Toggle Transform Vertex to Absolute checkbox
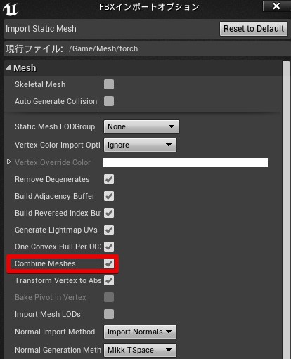Viewport: 291px width, 359px height. click(x=109, y=280)
